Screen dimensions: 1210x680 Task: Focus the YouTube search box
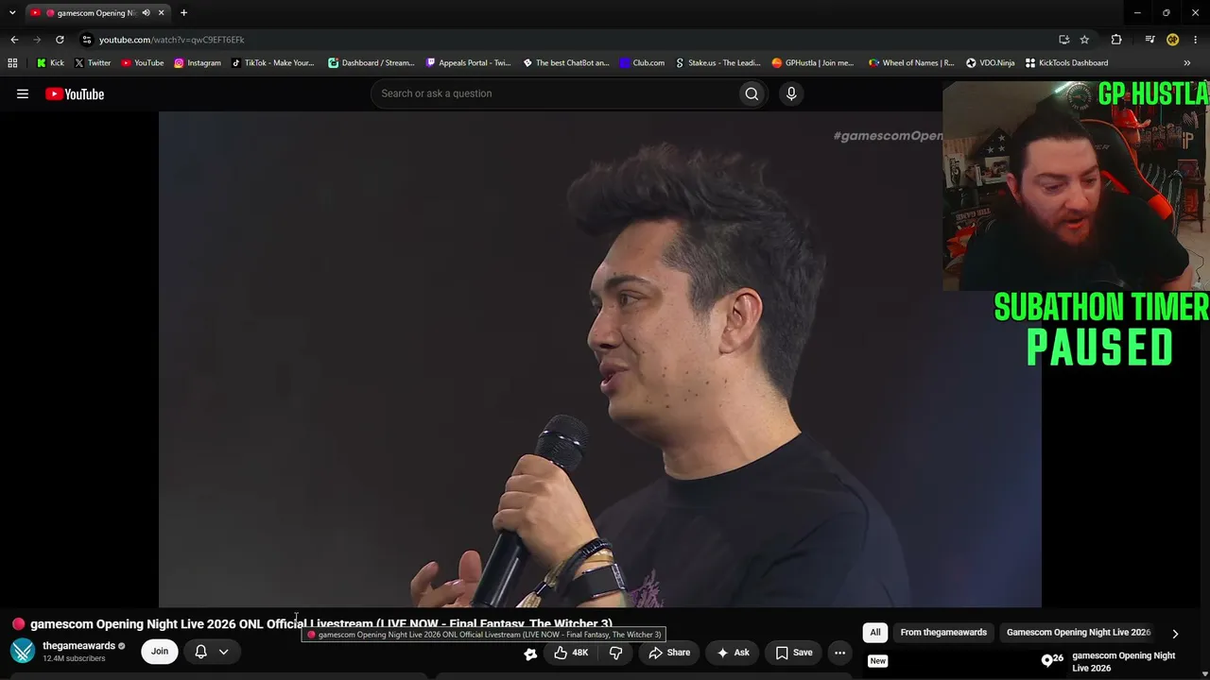coord(555,93)
